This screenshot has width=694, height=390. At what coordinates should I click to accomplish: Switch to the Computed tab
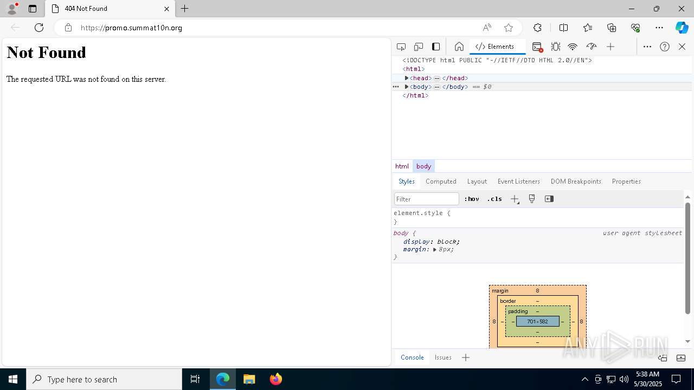coord(441,181)
